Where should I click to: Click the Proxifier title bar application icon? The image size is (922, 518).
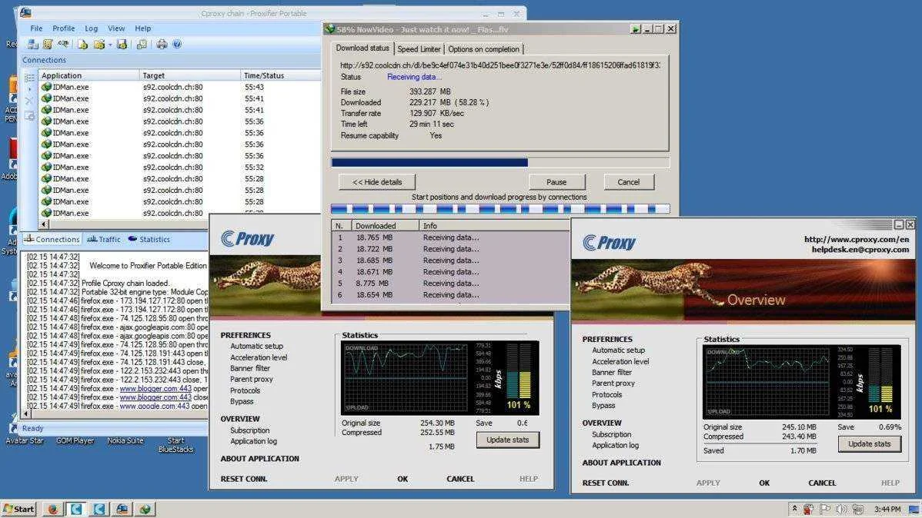click(x=25, y=12)
